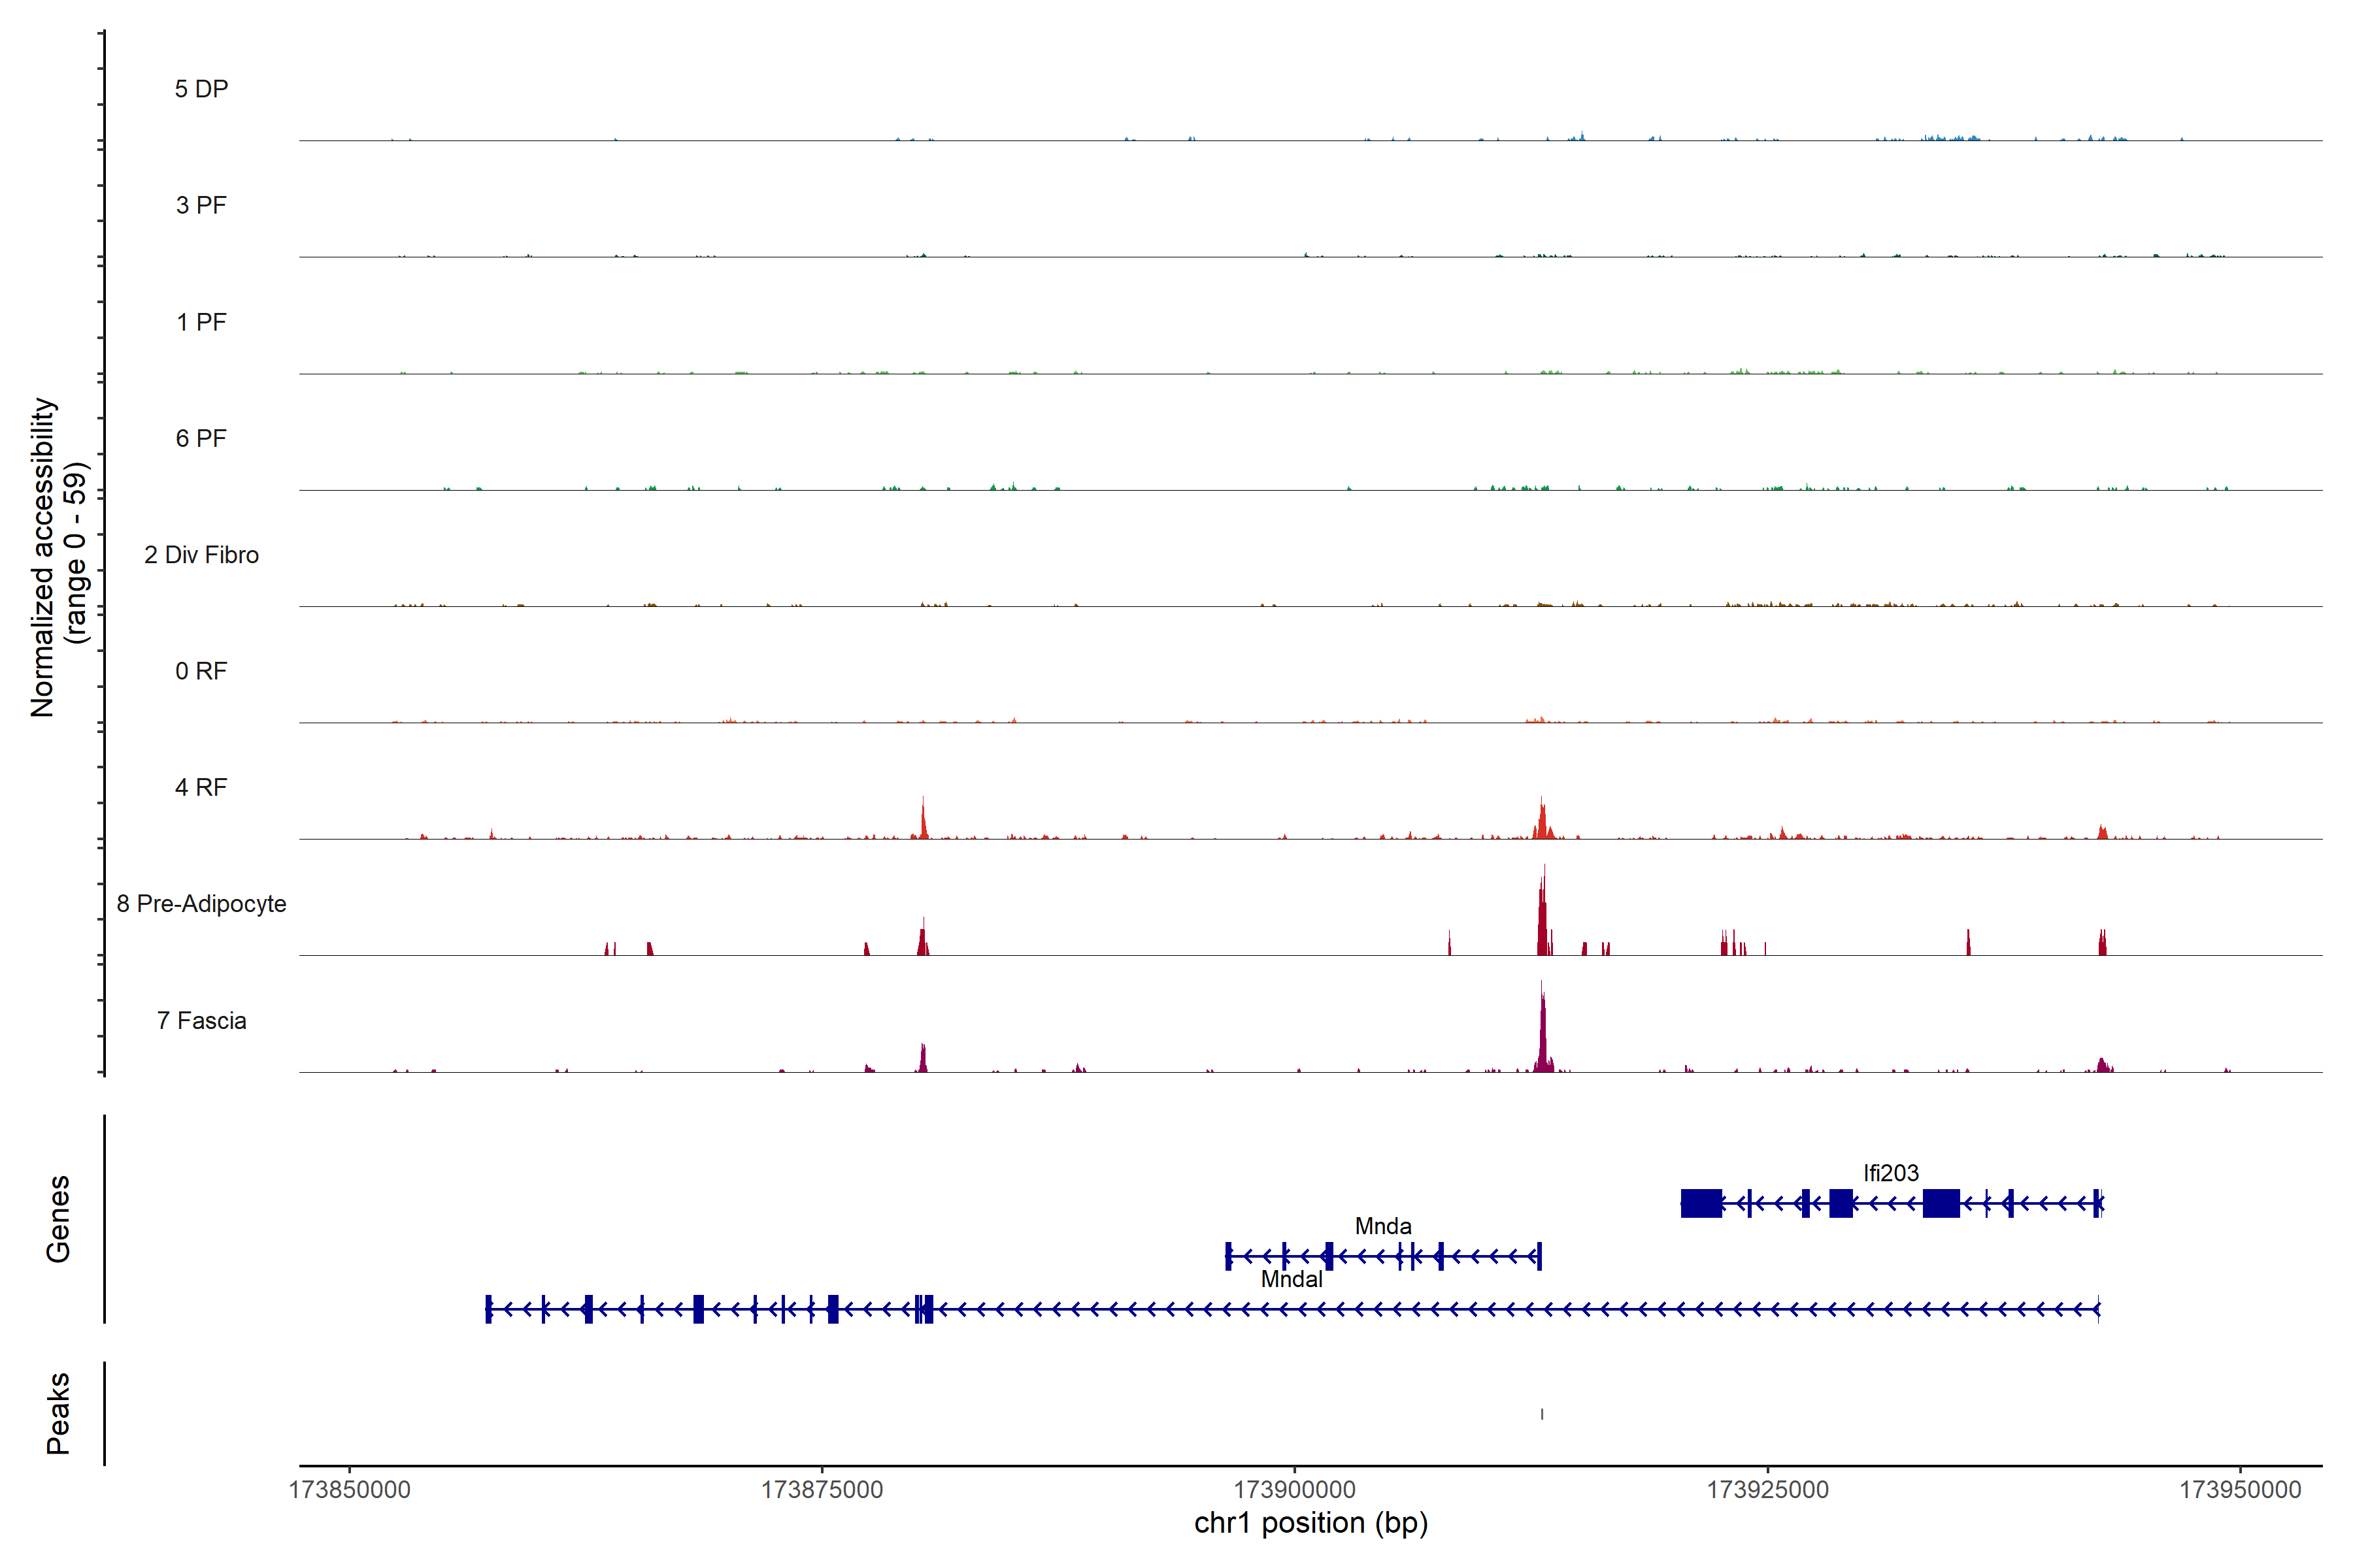Select the 0 RF track label
This screenshot has height=1568, width=2353.
[201, 671]
